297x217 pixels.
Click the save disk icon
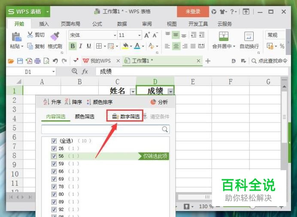click(20, 61)
